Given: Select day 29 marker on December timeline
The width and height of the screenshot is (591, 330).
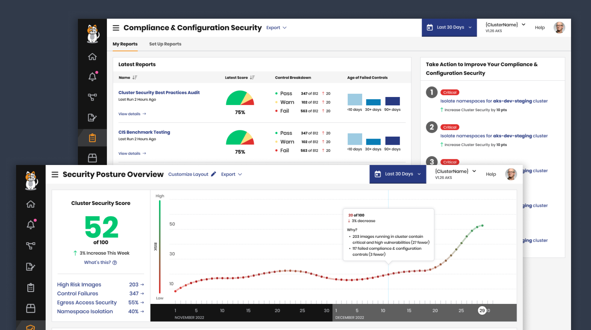Looking at the screenshot, I should coord(482,311).
